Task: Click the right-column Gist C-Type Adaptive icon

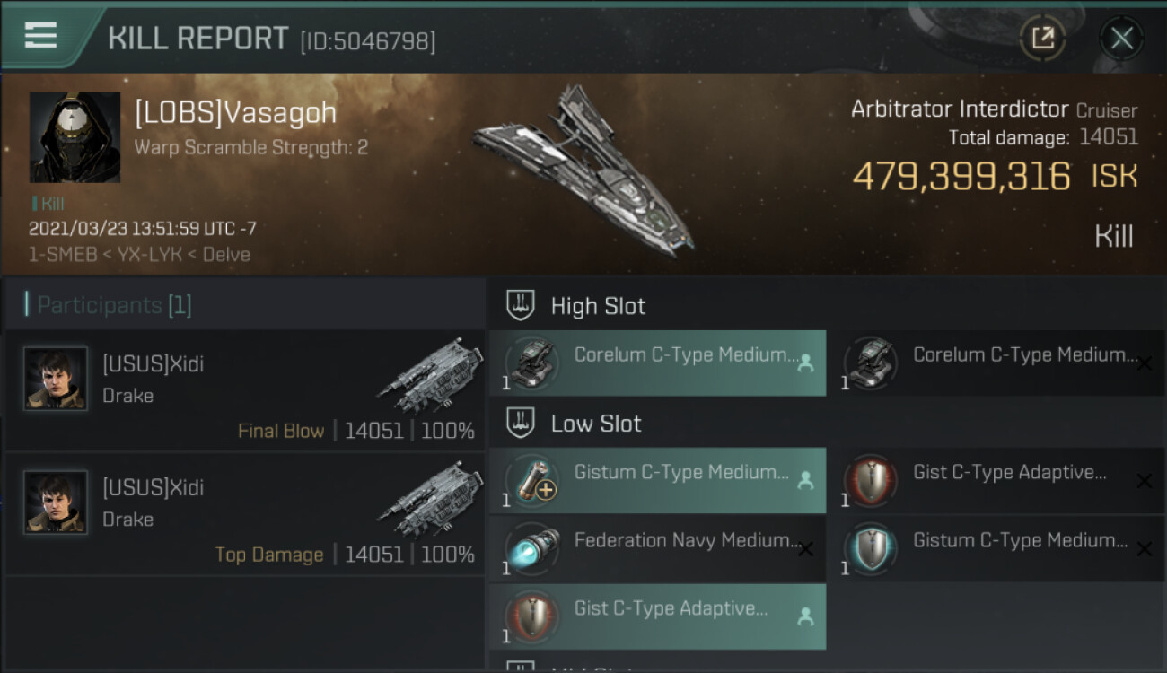Action: [x=872, y=480]
